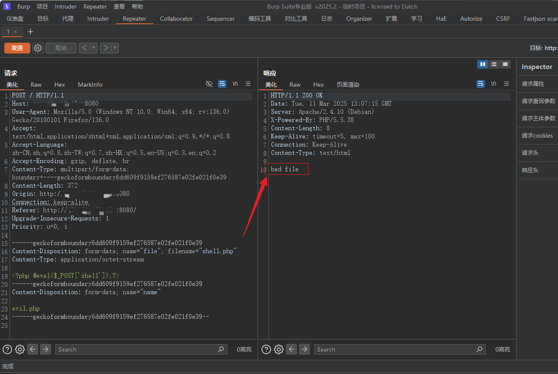Close Repeater tab 1
This screenshot has width=558, height=374.
(16, 32)
